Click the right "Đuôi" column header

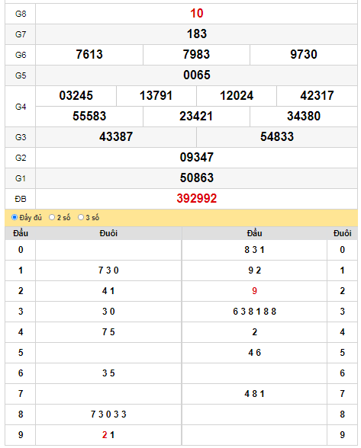coord(342,233)
